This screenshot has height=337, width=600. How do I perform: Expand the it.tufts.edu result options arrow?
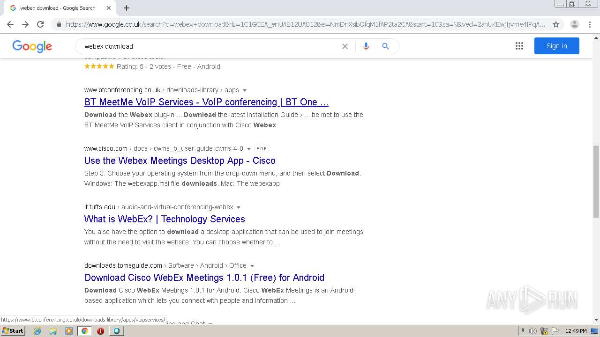click(x=239, y=207)
